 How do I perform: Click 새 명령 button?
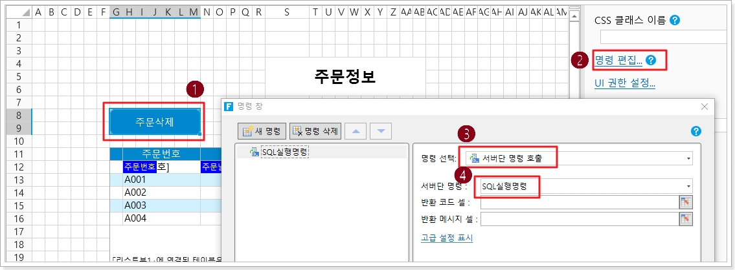262,131
